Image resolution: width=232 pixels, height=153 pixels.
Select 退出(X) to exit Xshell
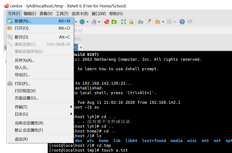tap(40, 139)
